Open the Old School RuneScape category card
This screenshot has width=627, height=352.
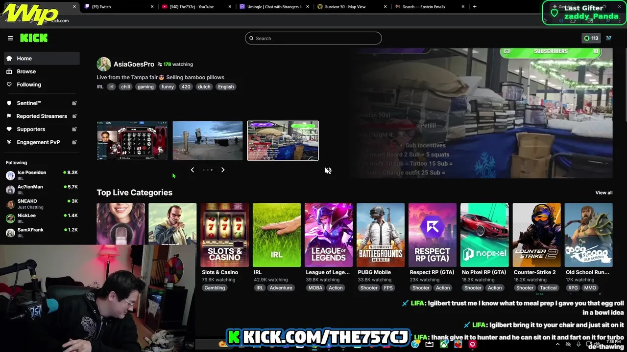589,235
